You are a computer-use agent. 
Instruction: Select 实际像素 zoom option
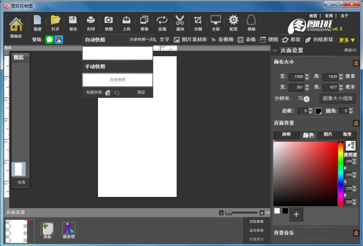pos(257,221)
